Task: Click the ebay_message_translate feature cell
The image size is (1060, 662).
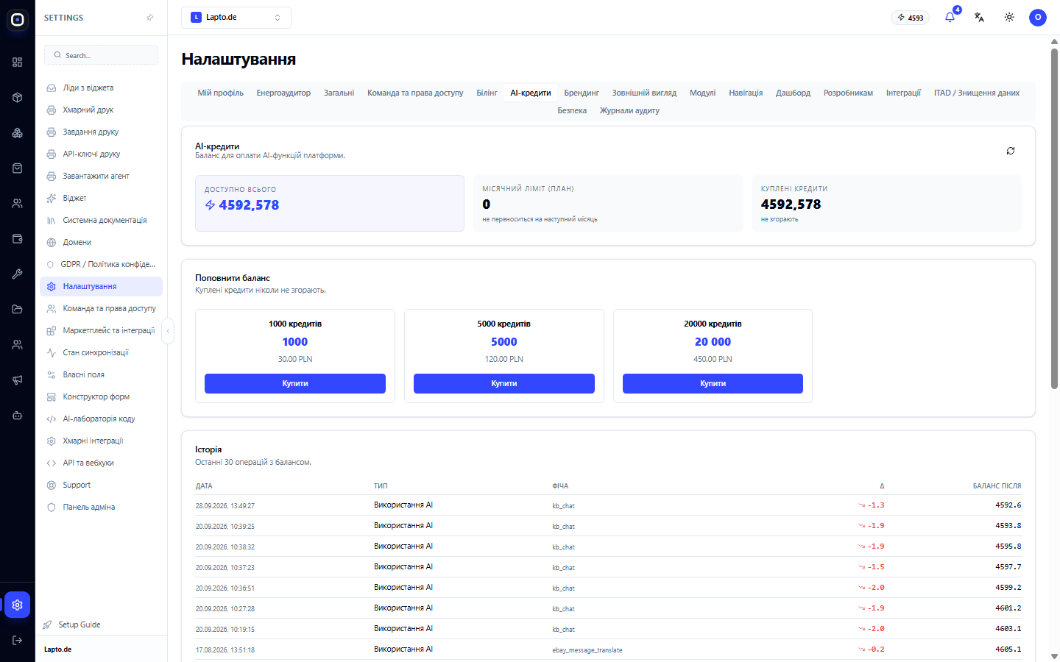Action: (x=587, y=650)
